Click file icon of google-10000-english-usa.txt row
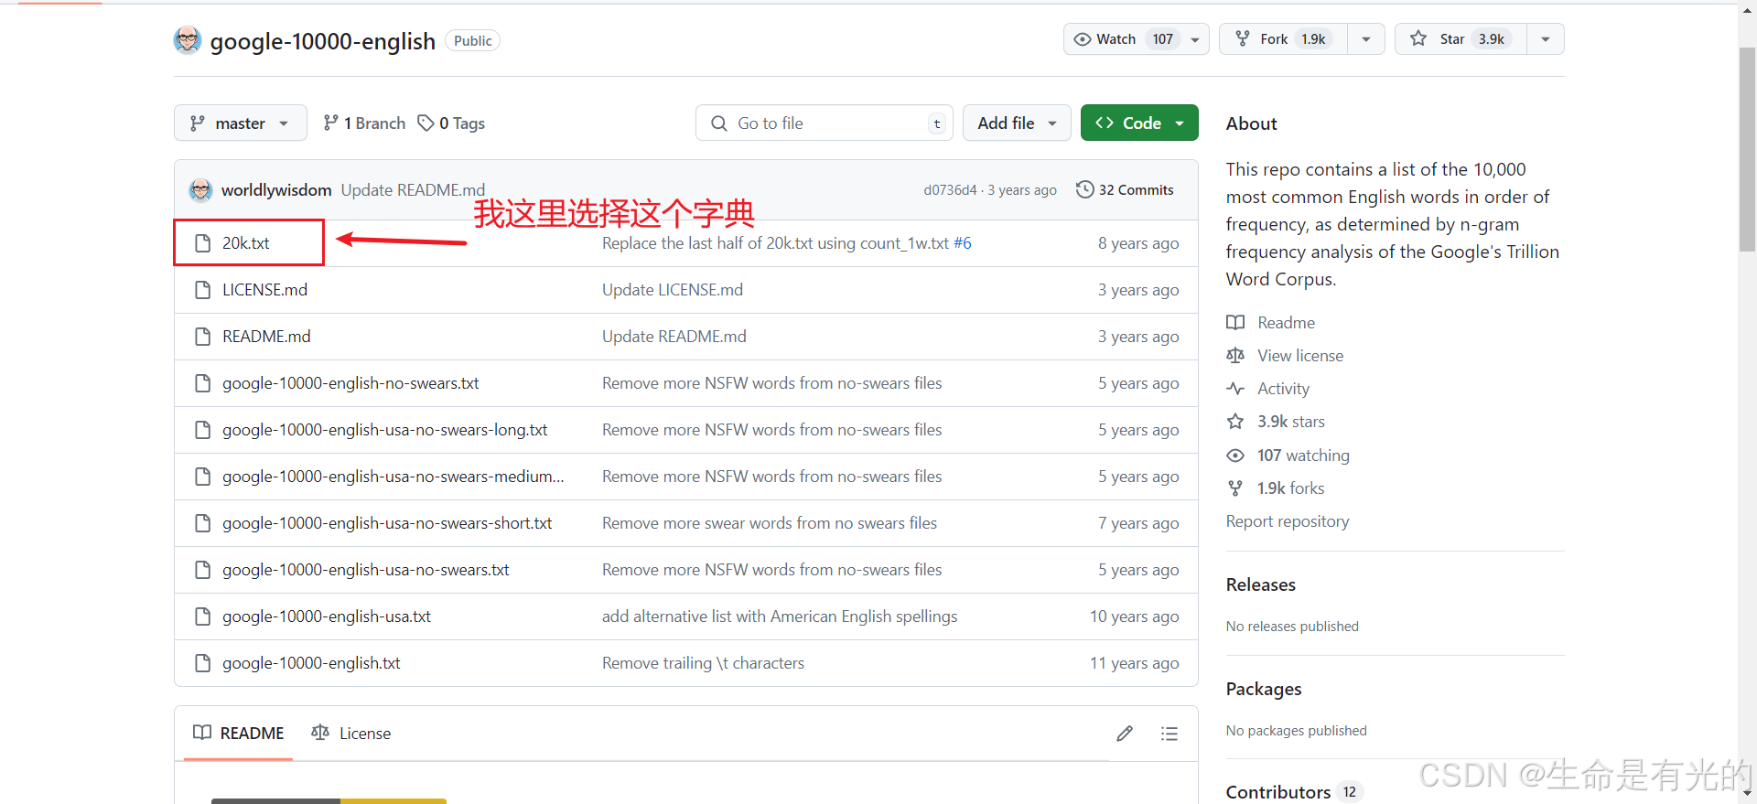This screenshot has width=1757, height=804. pyautogui.click(x=202, y=616)
